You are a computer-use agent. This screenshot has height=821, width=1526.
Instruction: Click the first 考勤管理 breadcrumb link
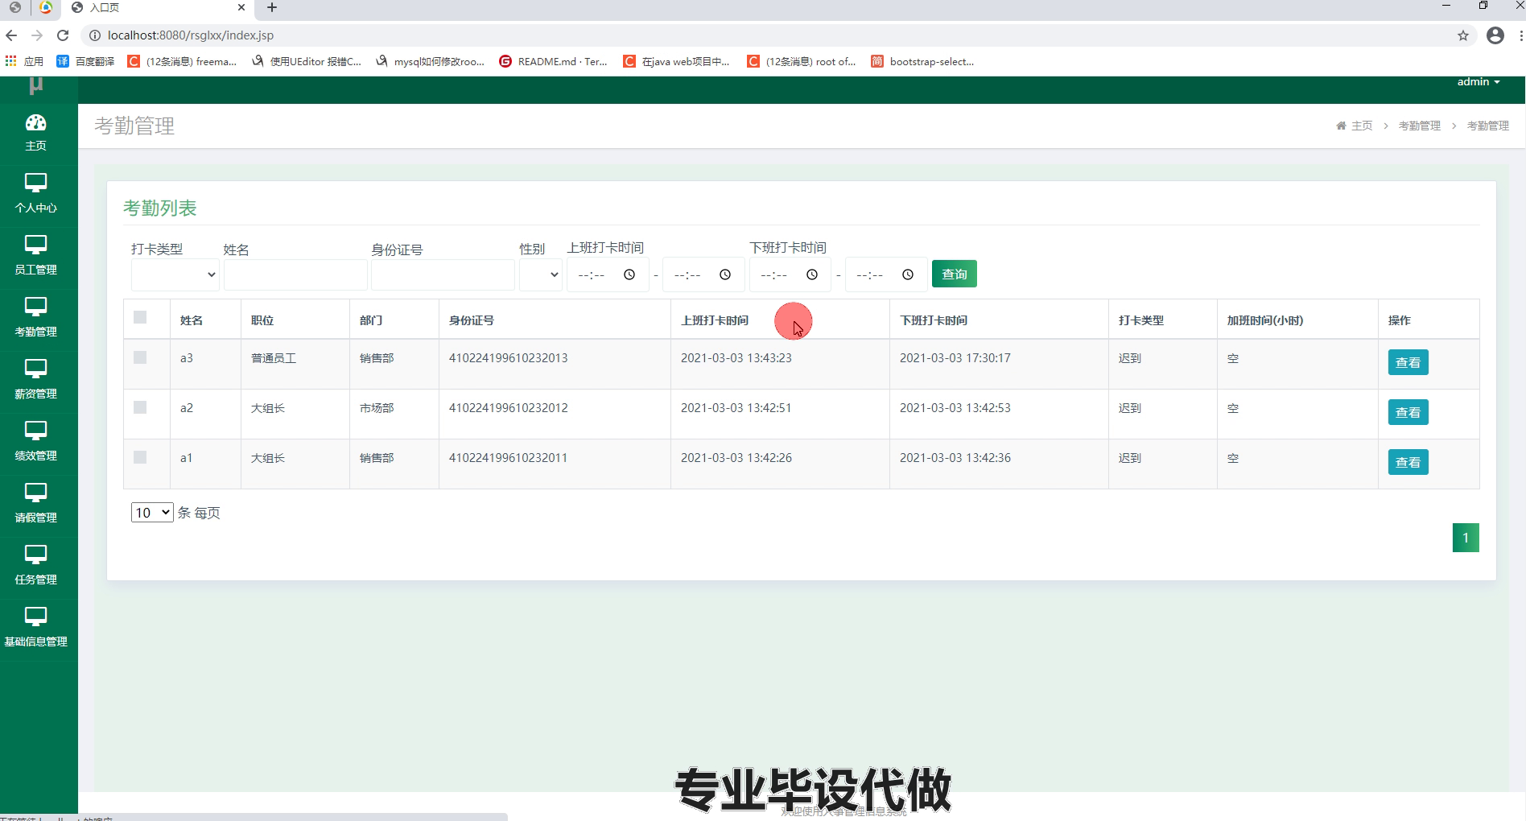(x=1420, y=126)
